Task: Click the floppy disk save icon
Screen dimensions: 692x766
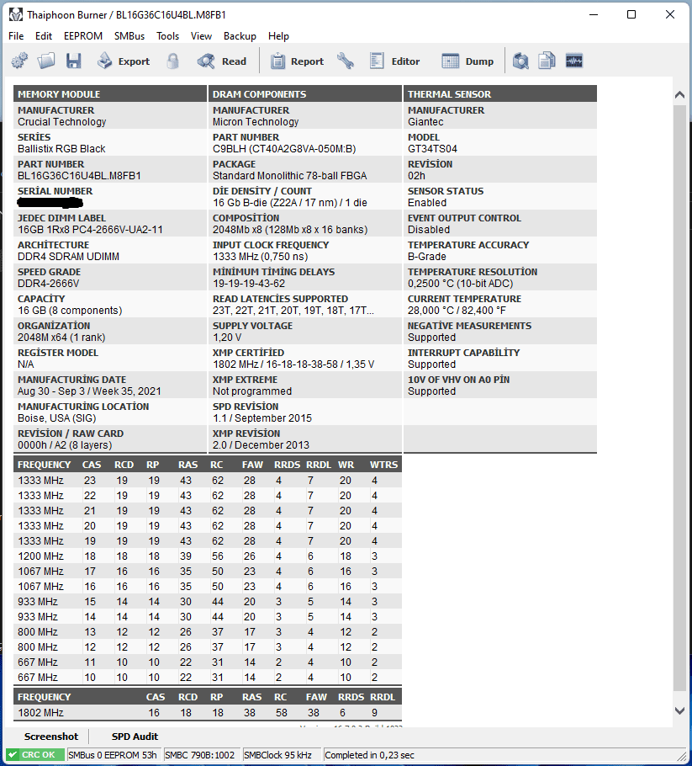Action: 74,61
